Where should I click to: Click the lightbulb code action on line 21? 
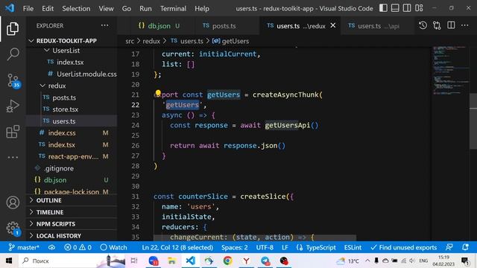pyautogui.click(x=158, y=93)
